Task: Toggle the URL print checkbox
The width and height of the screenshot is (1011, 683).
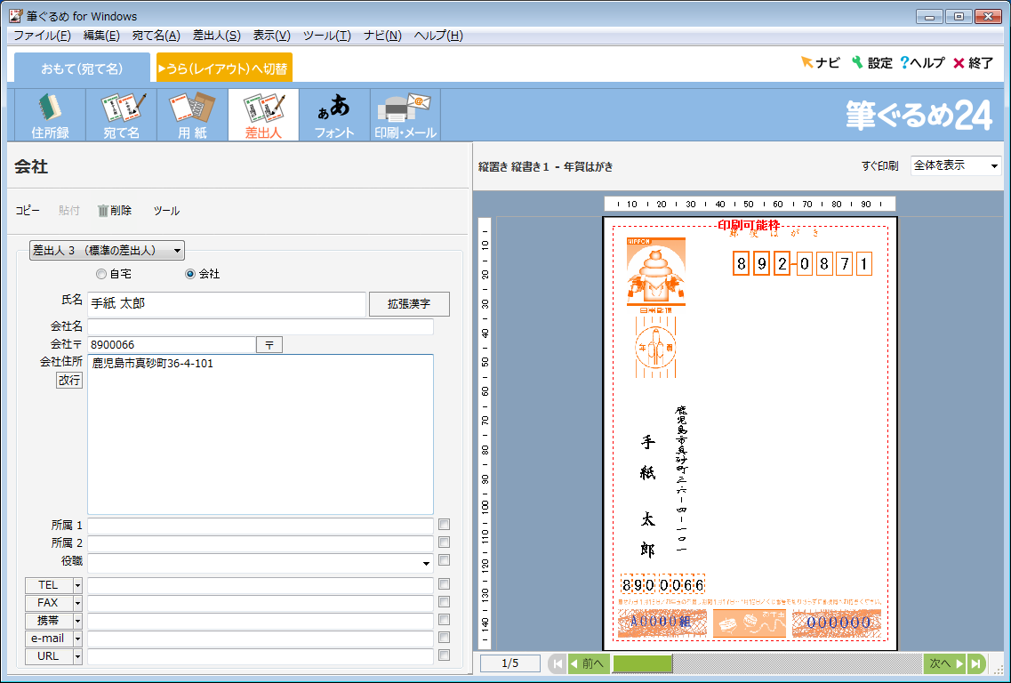Action: tap(444, 655)
